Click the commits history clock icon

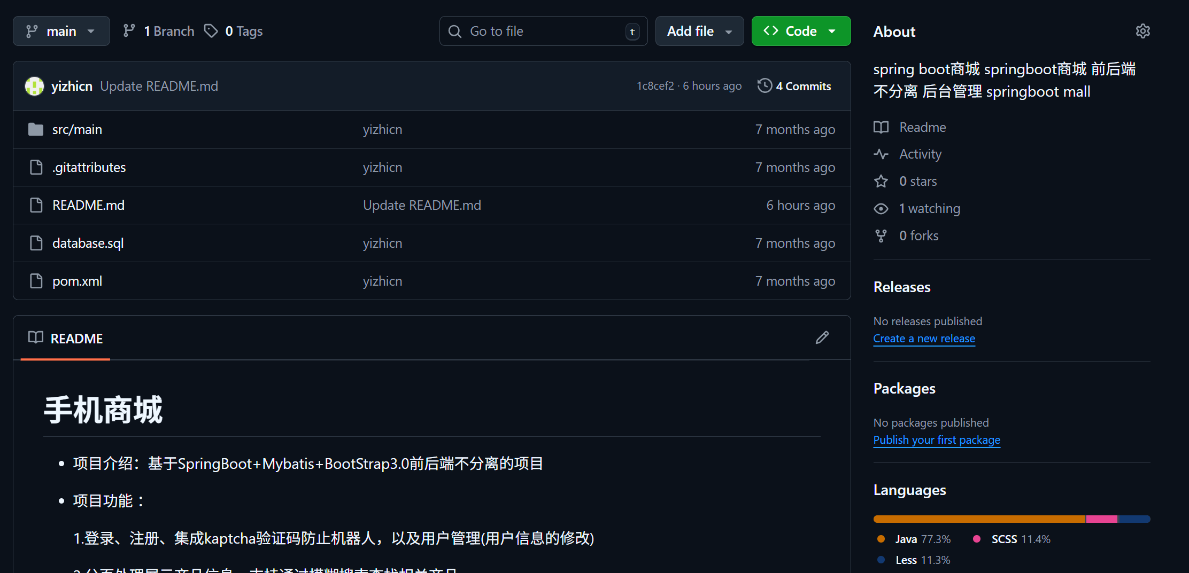[765, 86]
